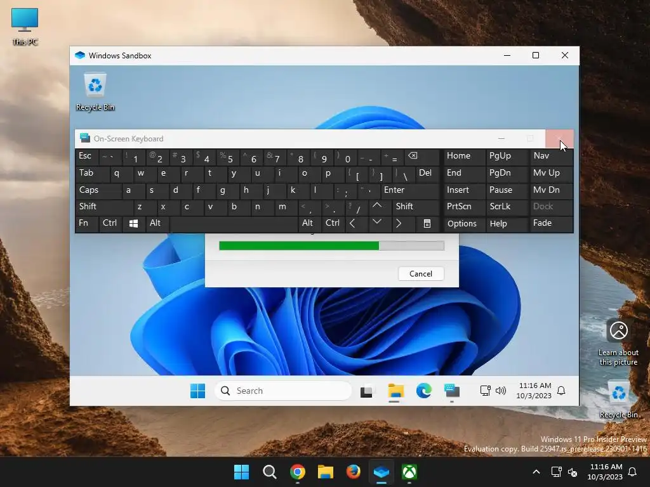Viewport: 650px width, 487px height.
Task: Close the On-Screen Keyboard window
Action: tap(559, 138)
